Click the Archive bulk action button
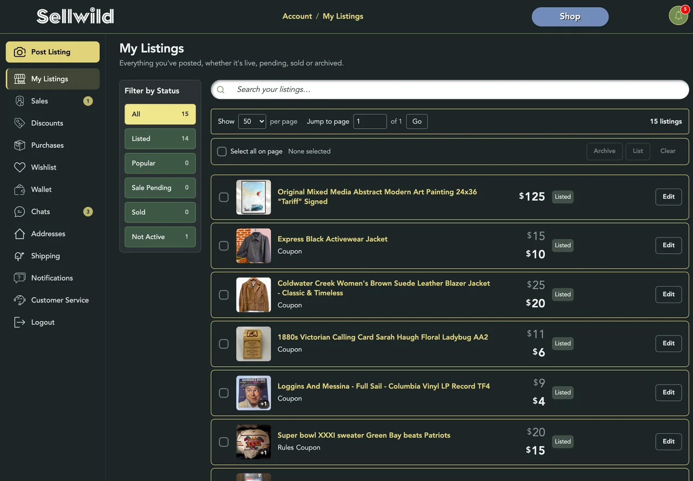This screenshot has width=693, height=481. [x=604, y=151]
